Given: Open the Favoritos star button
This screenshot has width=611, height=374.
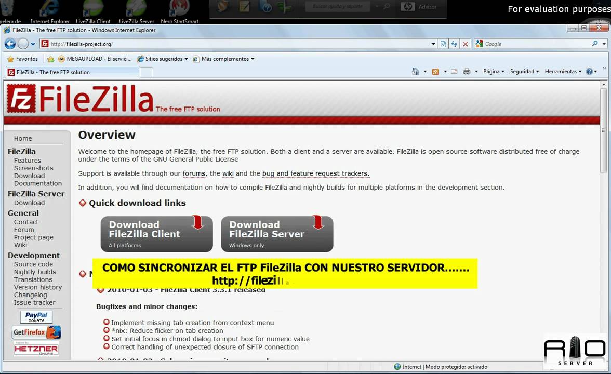Looking at the screenshot, I should pos(23,59).
